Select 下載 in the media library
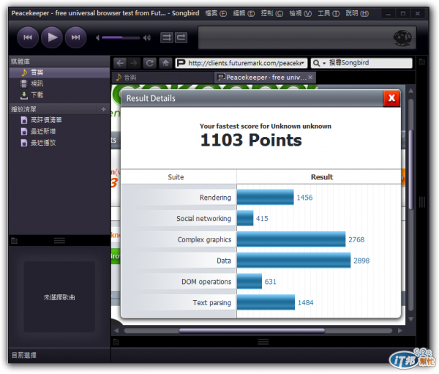Screen dimensions: 439x374 click(60, 95)
